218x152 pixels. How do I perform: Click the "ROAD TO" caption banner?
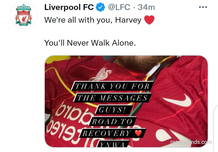pos(112,121)
